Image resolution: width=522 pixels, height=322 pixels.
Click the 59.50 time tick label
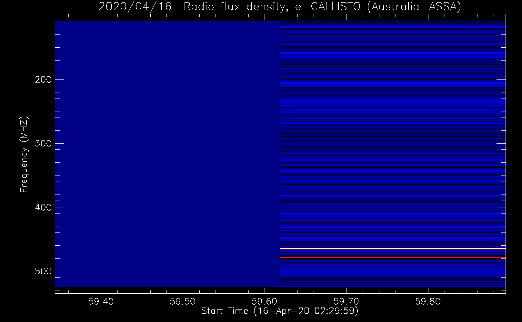183,301
